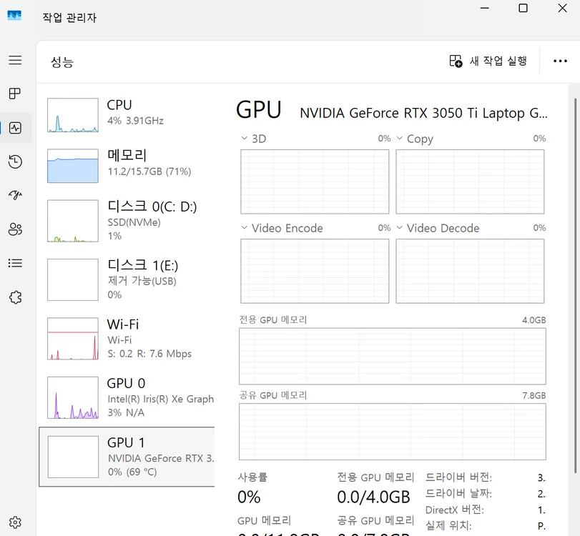Select GPU 1 NVIDIA GeForce entry
Screen dimensions: 580x536
pos(127,457)
